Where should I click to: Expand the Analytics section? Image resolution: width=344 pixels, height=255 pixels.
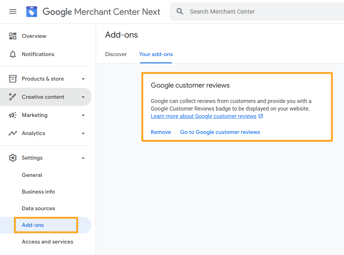[83, 133]
